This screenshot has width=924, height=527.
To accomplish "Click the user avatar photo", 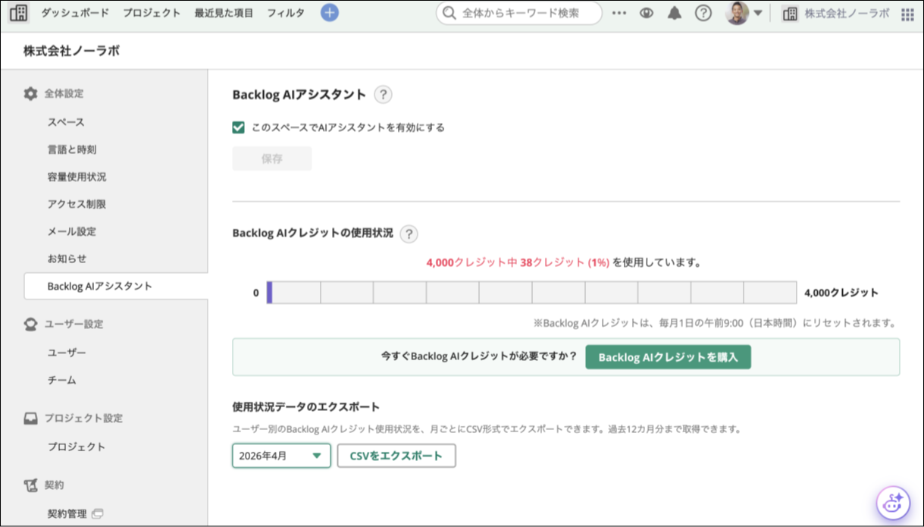I will pyautogui.click(x=737, y=13).
